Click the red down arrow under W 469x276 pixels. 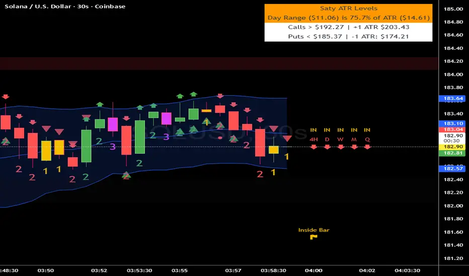pos(340,147)
